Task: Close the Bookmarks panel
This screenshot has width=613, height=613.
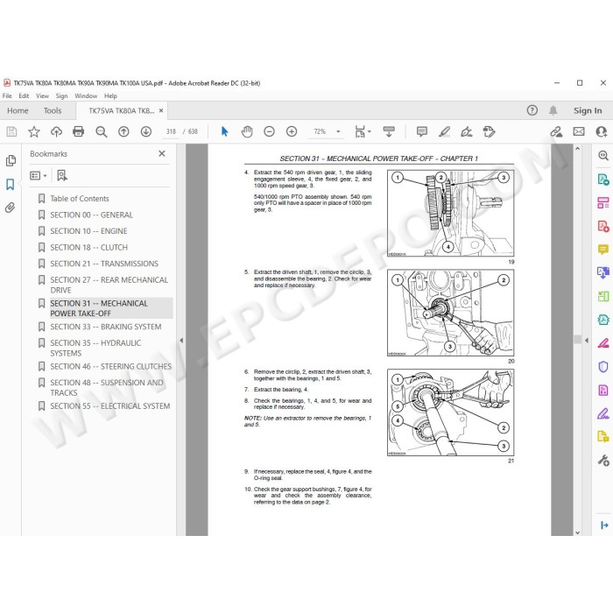Action: (x=162, y=153)
